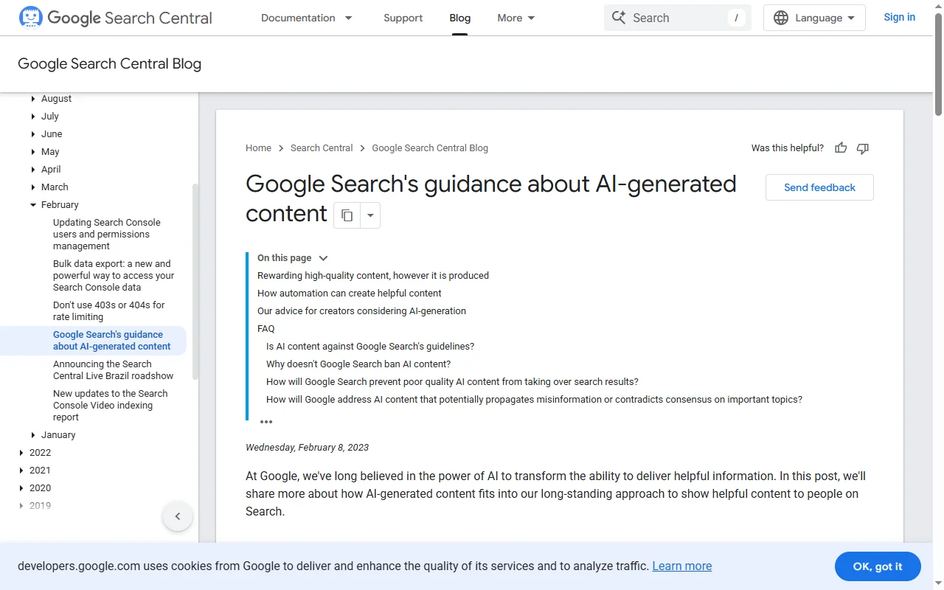Collapse the left sidebar with arrow button
Screen dimensions: 944x590
tap(178, 516)
